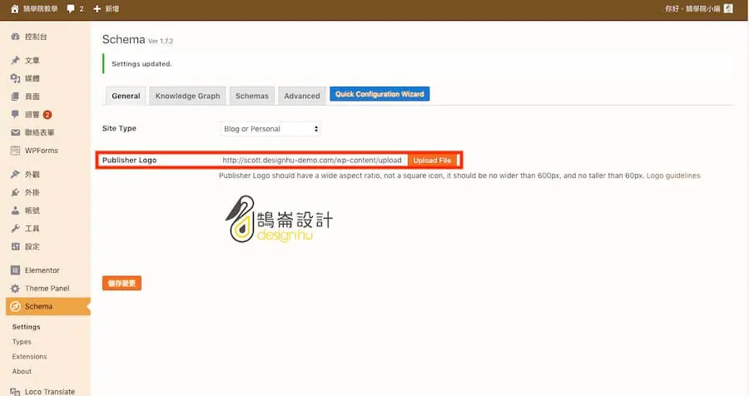Click the Upload File button
Image resolution: width=749 pixels, height=396 pixels.
[432, 160]
